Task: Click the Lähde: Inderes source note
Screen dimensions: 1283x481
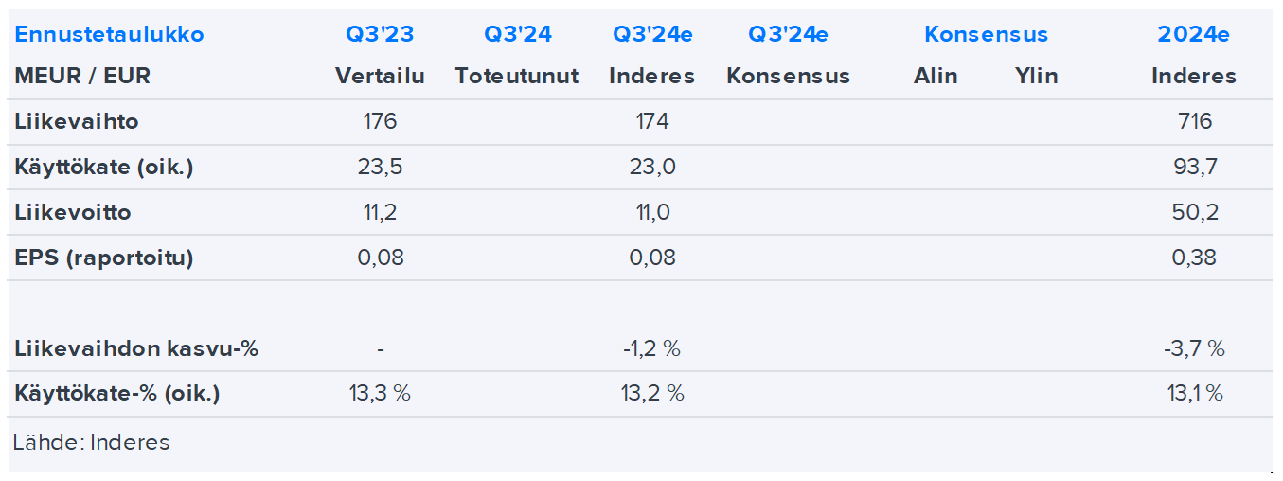Action: click(92, 442)
